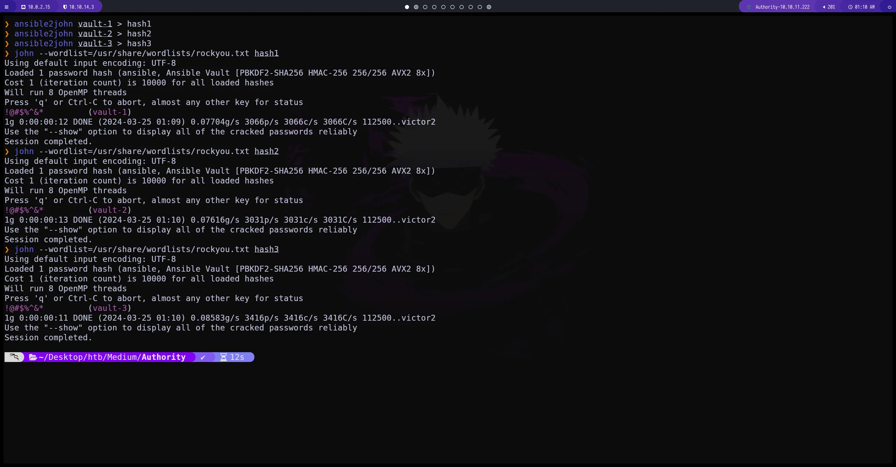Select the third workspace indicator
896x467 pixels.
(425, 7)
